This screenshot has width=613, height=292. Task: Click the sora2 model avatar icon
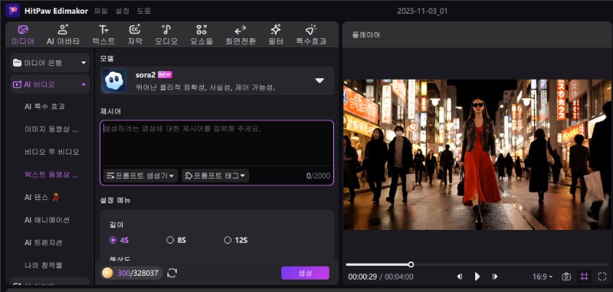pos(114,80)
